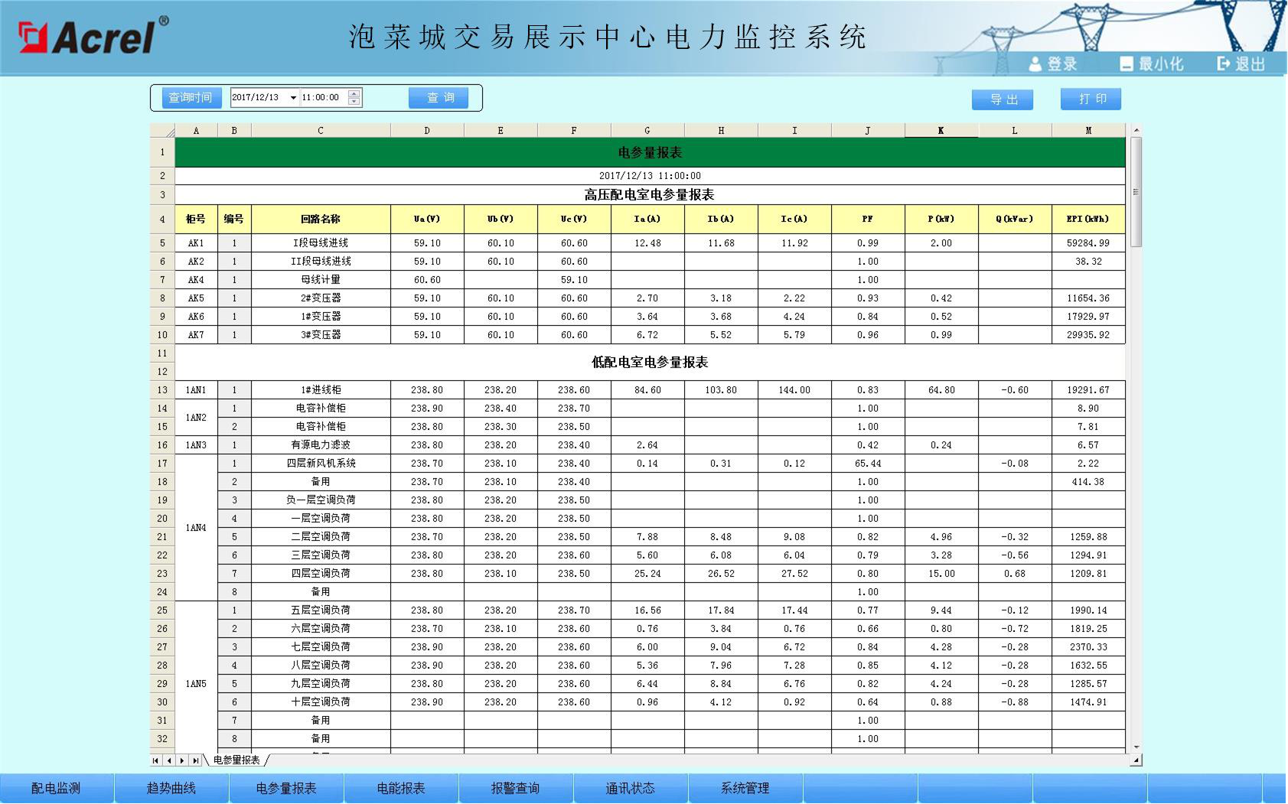
Task: Go to first sheet navigation arrow
Action: [156, 760]
